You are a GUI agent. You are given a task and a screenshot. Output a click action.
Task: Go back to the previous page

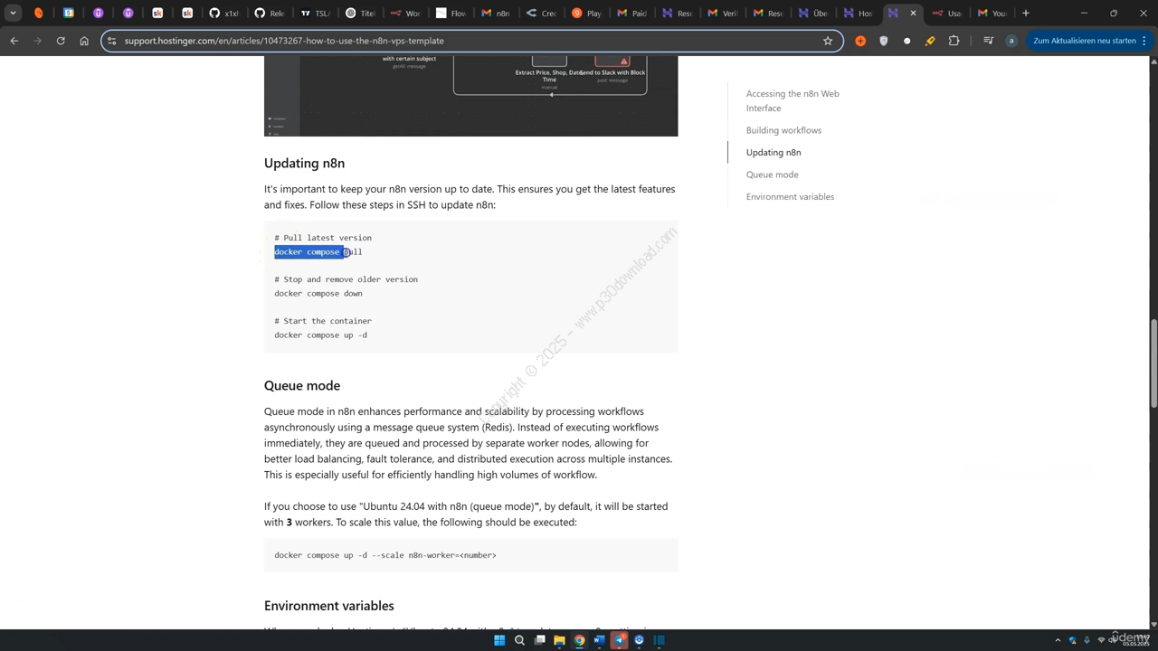click(x=14, y=41)
